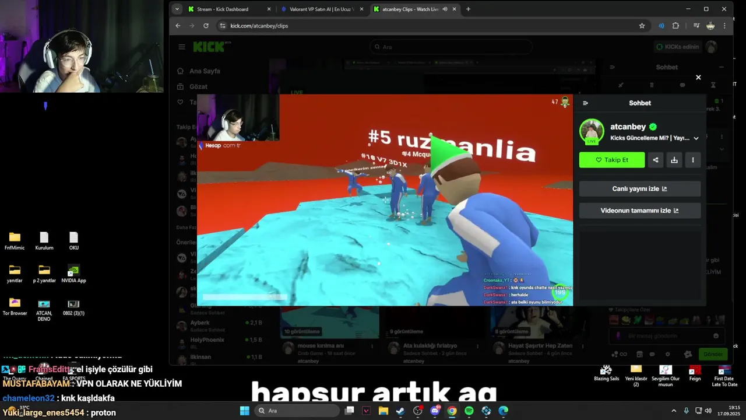Open Ana Sayfa in Kick sidebar
Image resolution: width=746 pixels, height=420 pixels.
tap(199, 71)
